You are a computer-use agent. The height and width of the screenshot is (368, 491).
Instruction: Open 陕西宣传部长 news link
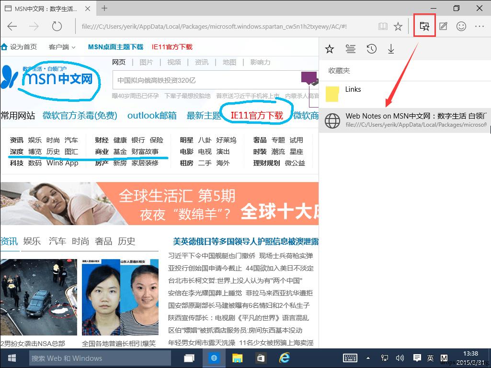point(238,318)
